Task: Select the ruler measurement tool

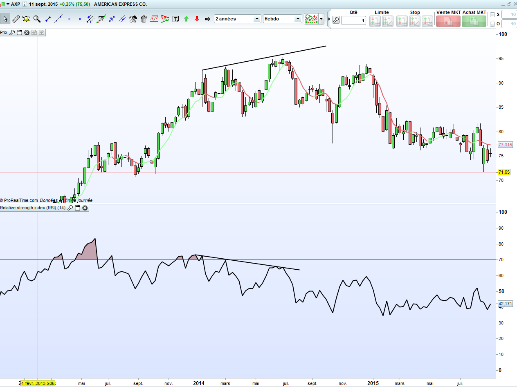Action: tap(16, 19)
